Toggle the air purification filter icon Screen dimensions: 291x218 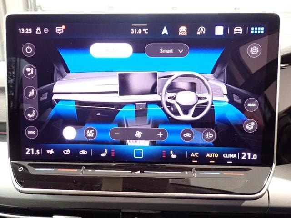coord(209,135)
